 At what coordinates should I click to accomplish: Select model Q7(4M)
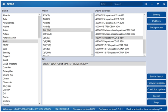point(67,53)
